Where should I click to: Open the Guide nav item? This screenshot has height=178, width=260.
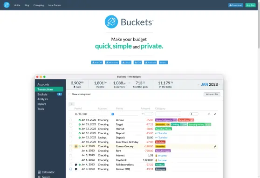point(17,5)
